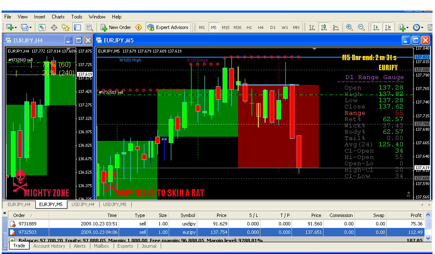Click the Strategy Tester magnifier icon
Image resolution: width=435 pixels, height=254 pixels.
click(89, 27)
